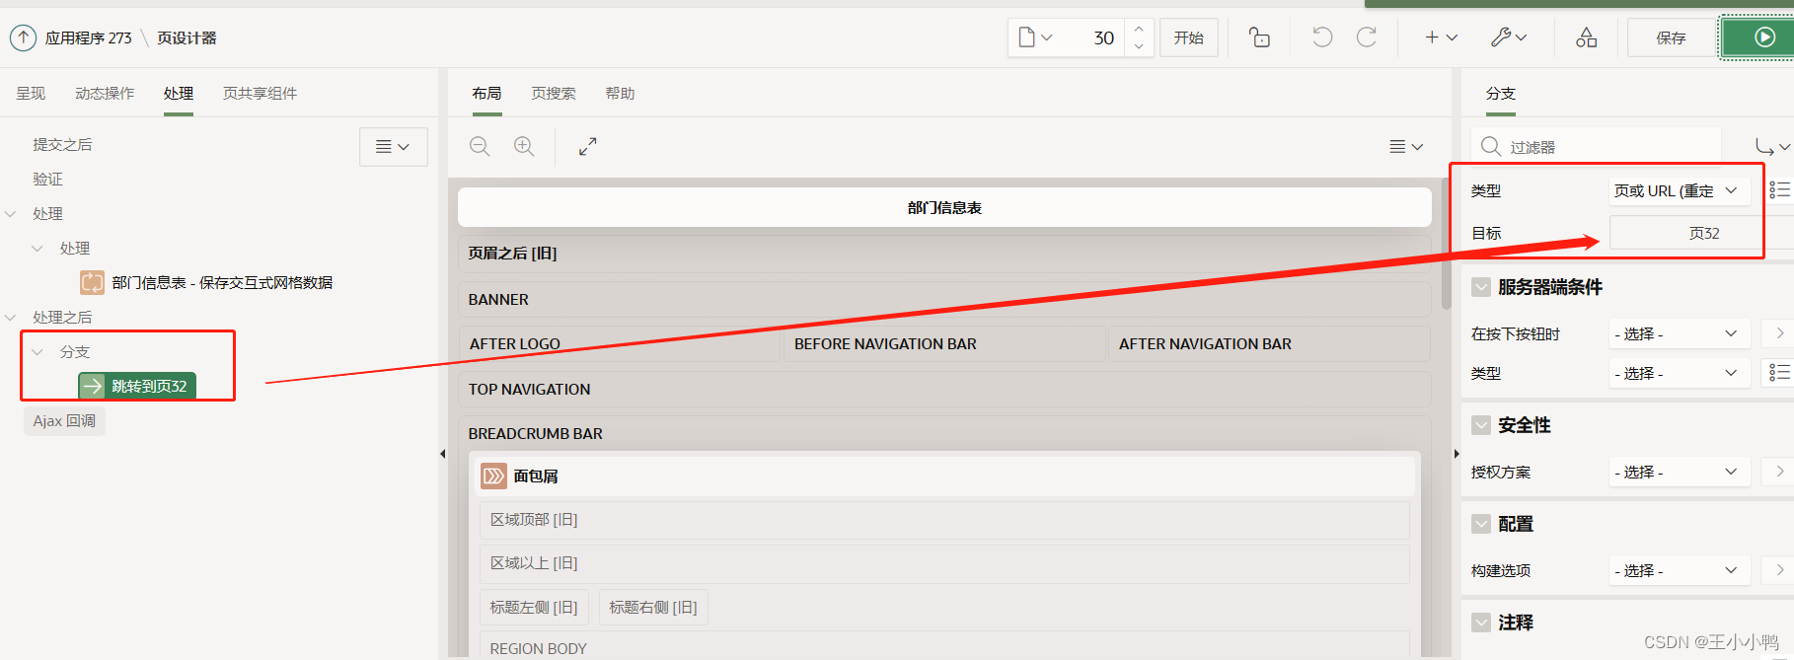Viewport: 1794px width, 660px height.
Task: Open build option navigation arrow
Action: pyautogui.click(x=1779, y=570)
